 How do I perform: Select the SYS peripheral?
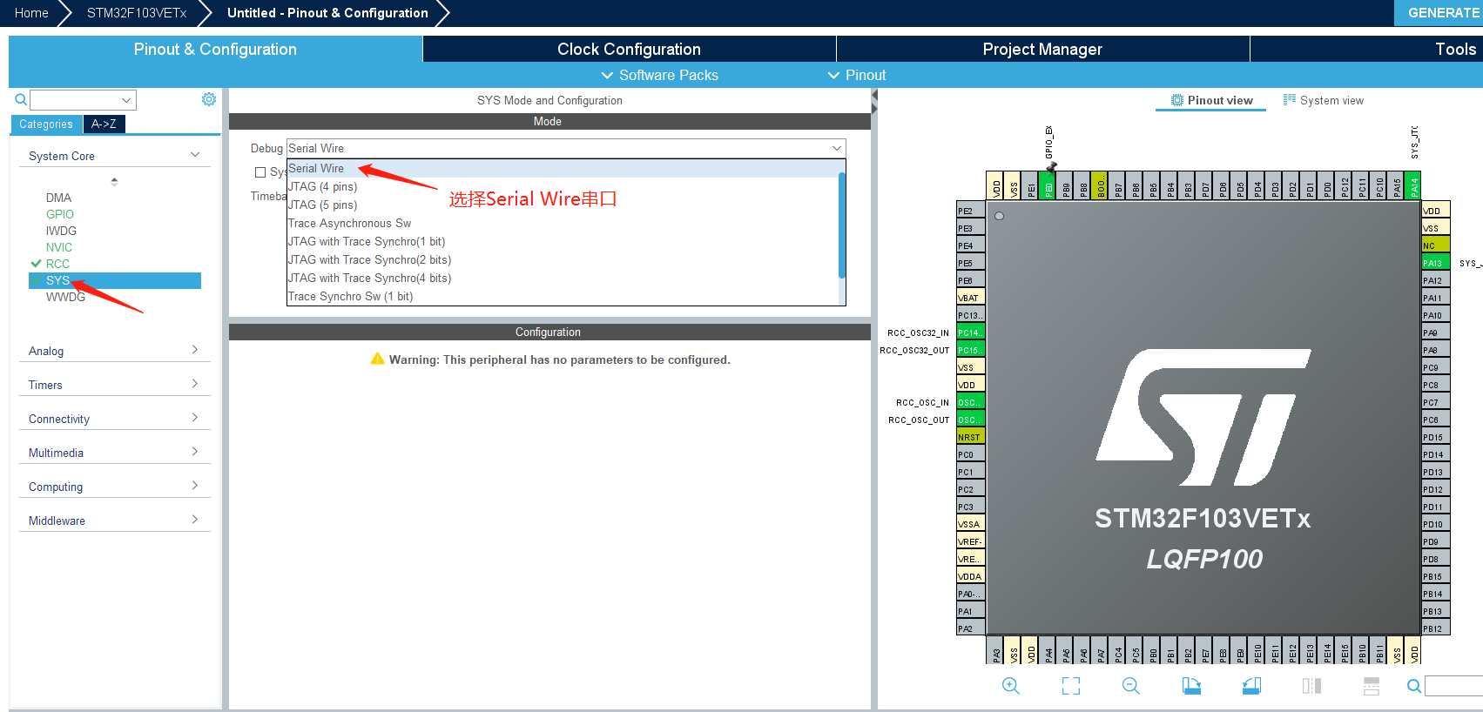click(115, 280)
